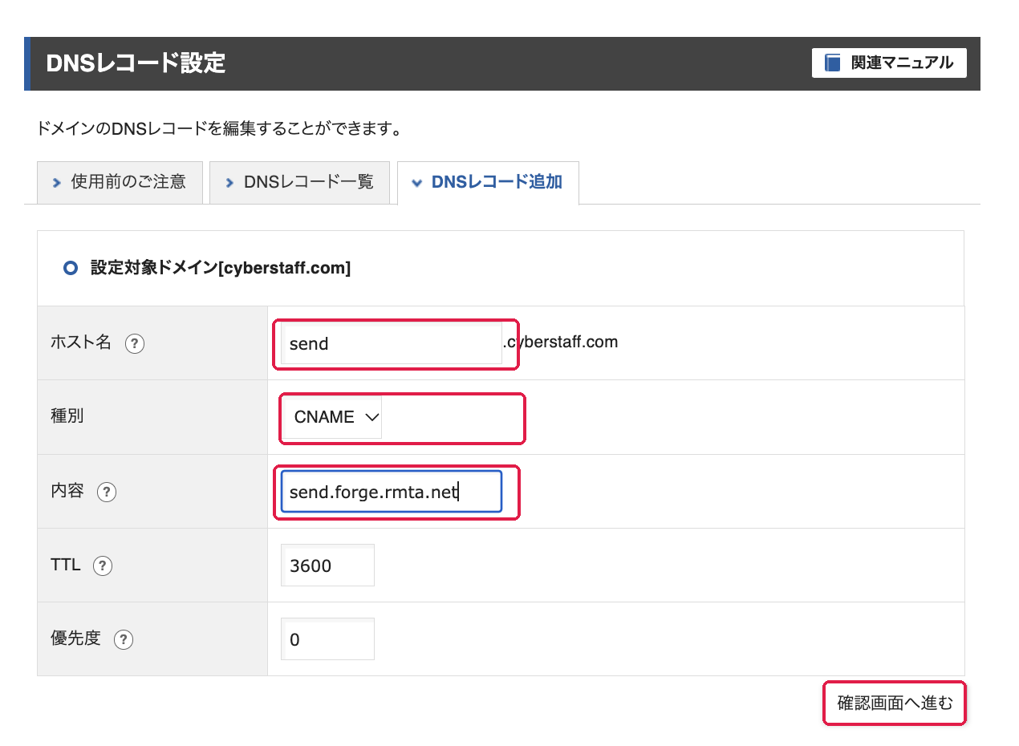
Task: Click the arrow icon on 使用前のご注意 tab
Action: tap(56, 183)
